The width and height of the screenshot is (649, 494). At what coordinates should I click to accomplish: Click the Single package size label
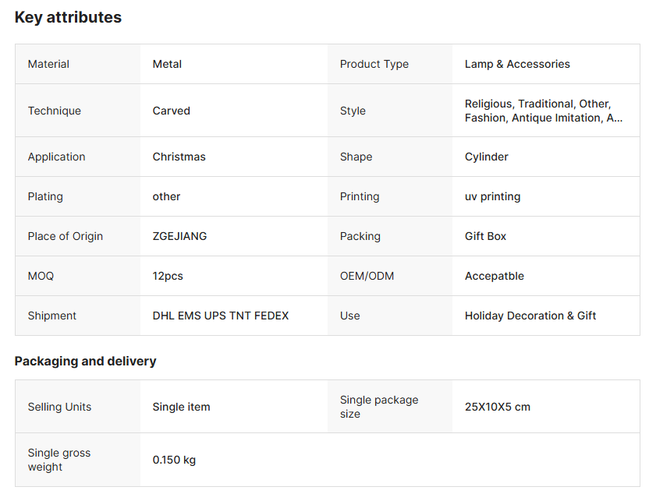[378, 407]
